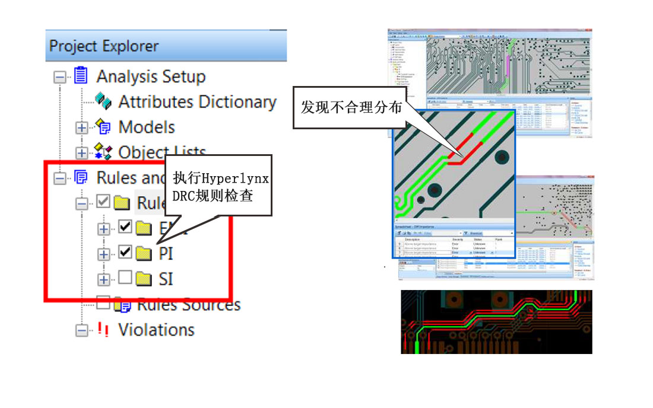Click the red exclamation Violations icon
653x408 pixels.
pos(103,330)
